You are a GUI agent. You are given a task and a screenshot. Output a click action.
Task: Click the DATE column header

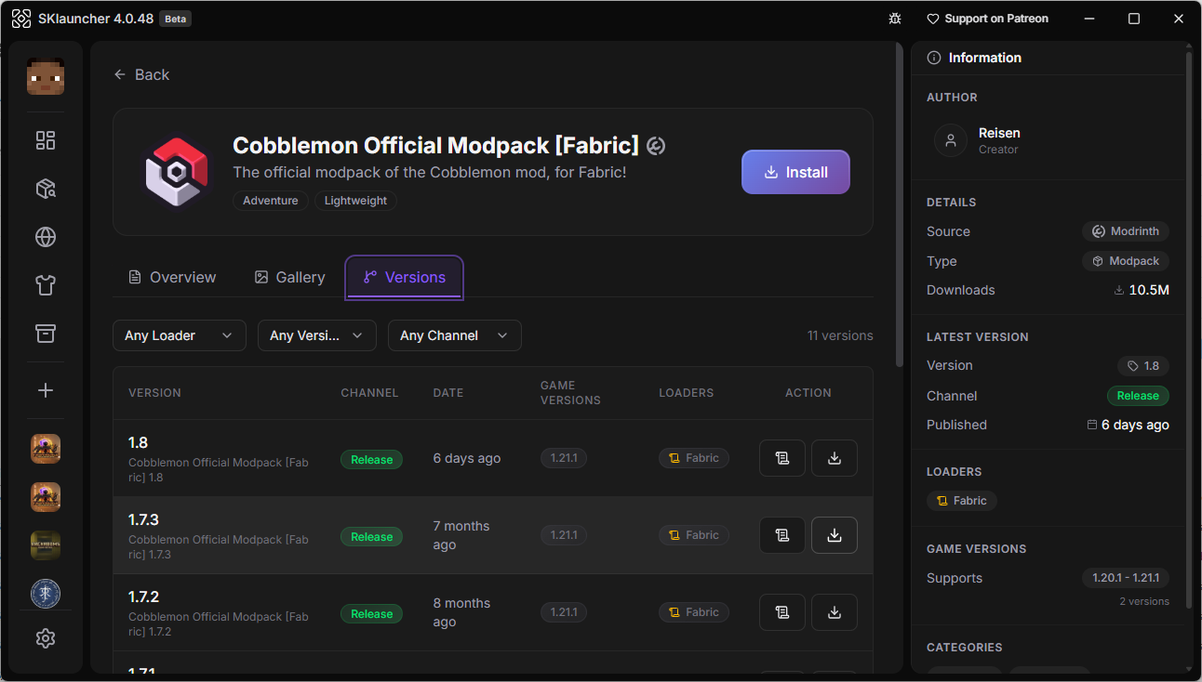(x=448, y=393)
